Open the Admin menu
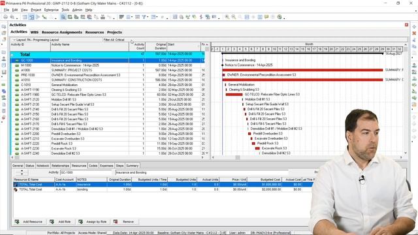 [77, 10]
